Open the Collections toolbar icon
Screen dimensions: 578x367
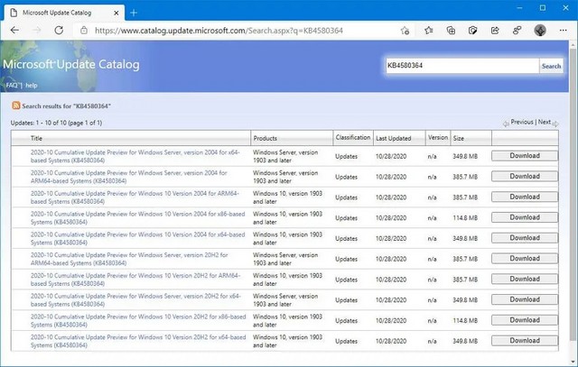point(450,30)
